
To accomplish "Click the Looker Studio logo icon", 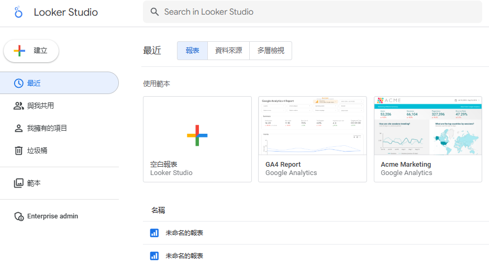I will 18,12.
